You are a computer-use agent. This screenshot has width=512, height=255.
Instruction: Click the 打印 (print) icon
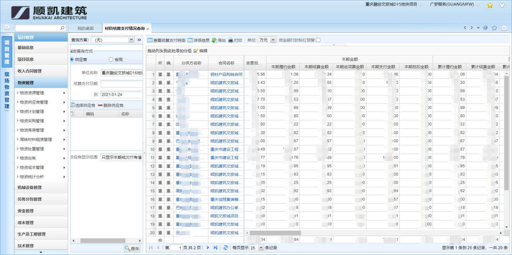click(231, 40)
